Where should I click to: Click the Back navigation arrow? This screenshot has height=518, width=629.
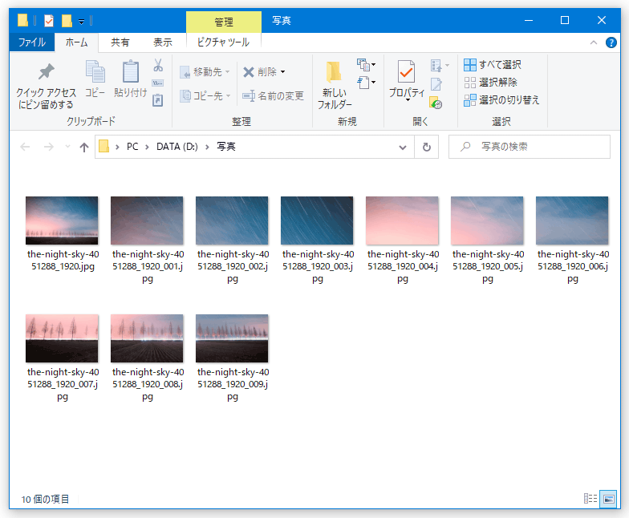tap(25, 147)
